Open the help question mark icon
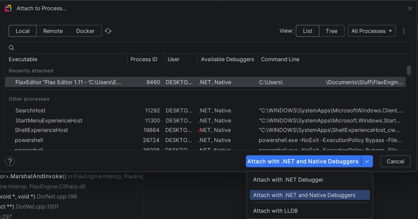 (x=10, y=162)
